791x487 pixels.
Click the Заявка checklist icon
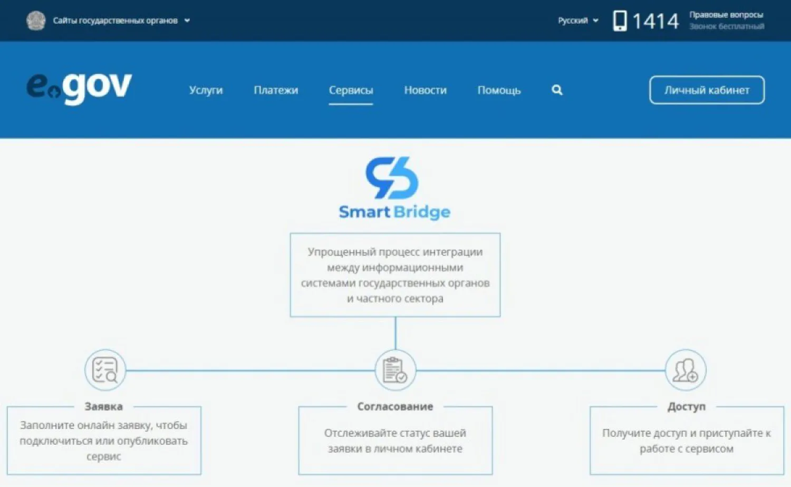click(105, 370)
